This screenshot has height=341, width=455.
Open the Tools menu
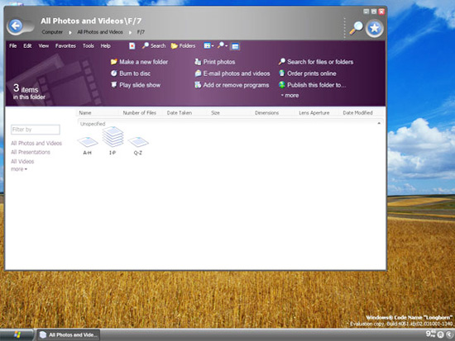click(x=89, y=45)
